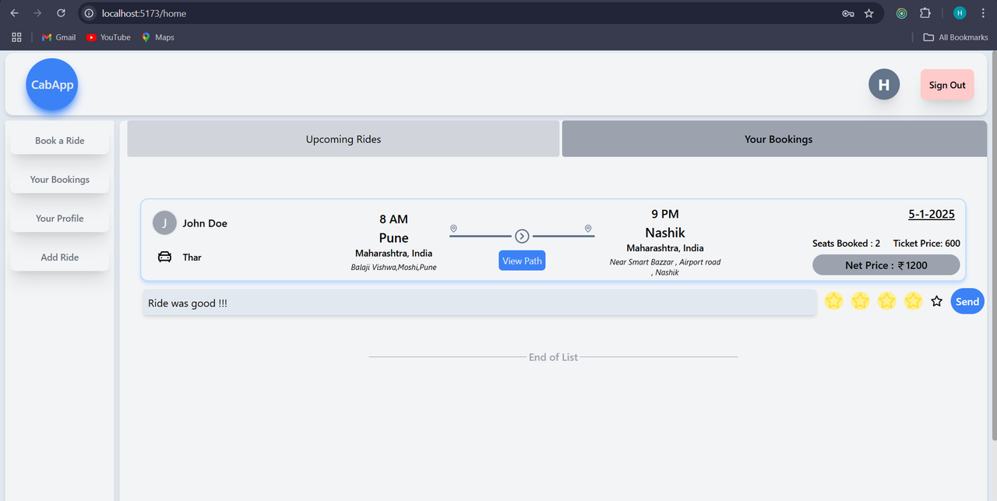Viewport: 997px width, 501px height.
Task: Click the End of List label
Action: click(553, 357)
